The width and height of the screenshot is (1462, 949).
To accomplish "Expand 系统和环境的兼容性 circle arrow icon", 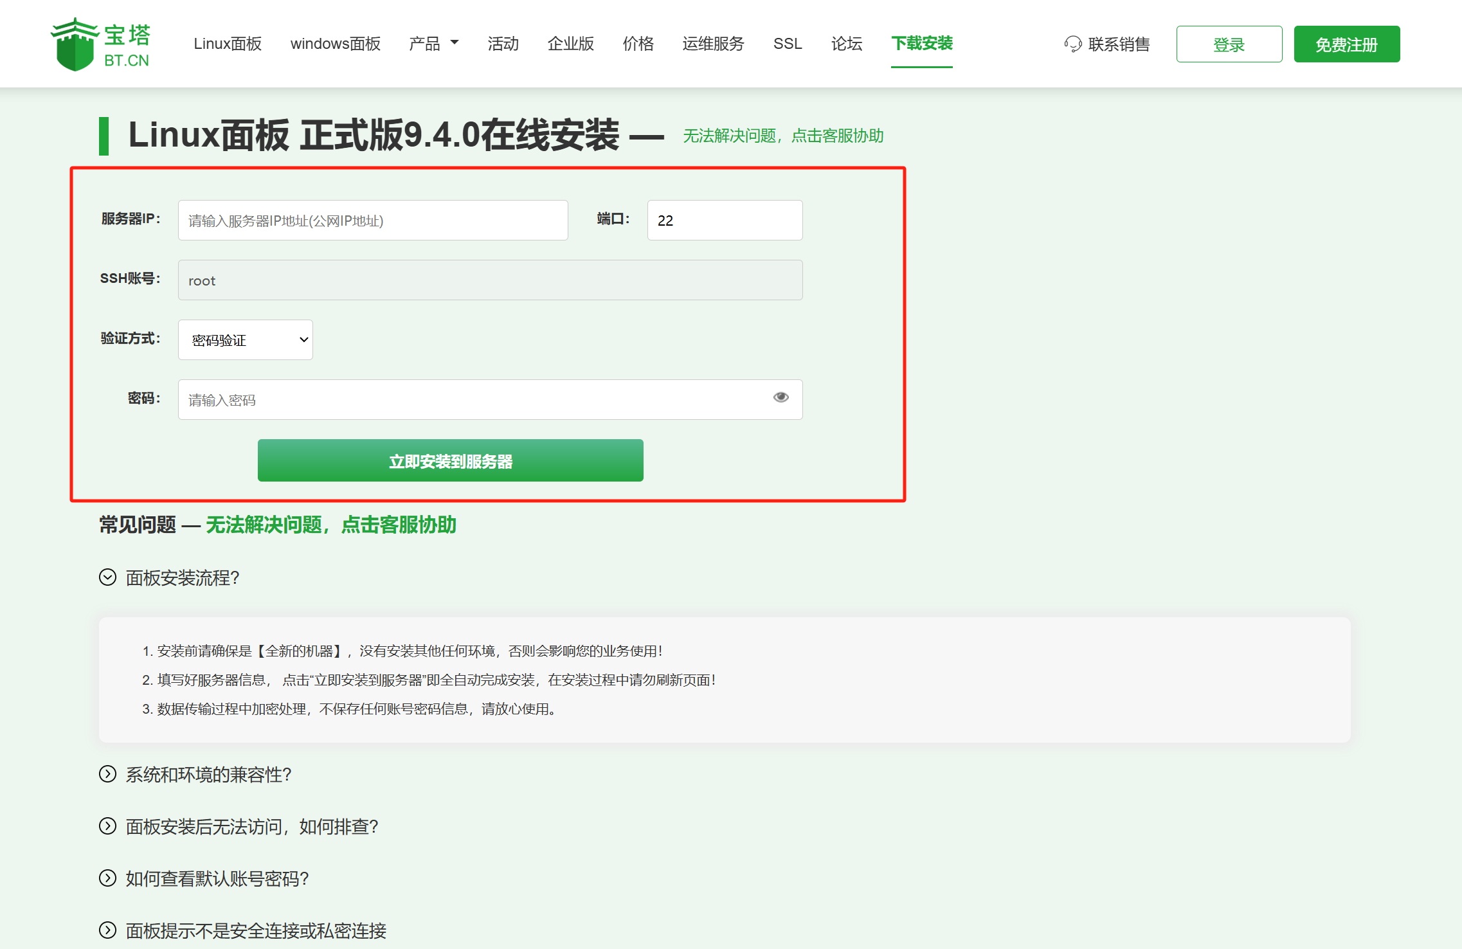I will (x=107, y=774).
